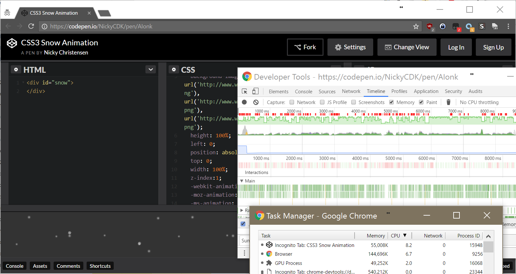The width and height of the screenshot is (516, 274).
Task: Open the CodePen Console button in the footer
Action: (15, 266)
